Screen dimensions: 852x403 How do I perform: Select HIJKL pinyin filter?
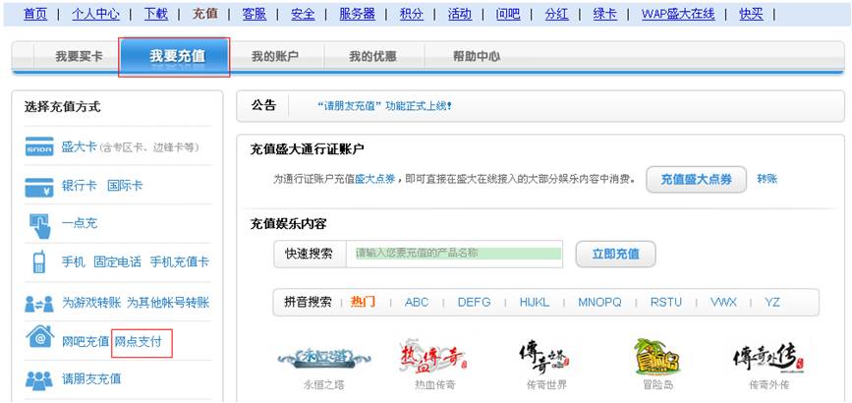click(x=535, y=302)
